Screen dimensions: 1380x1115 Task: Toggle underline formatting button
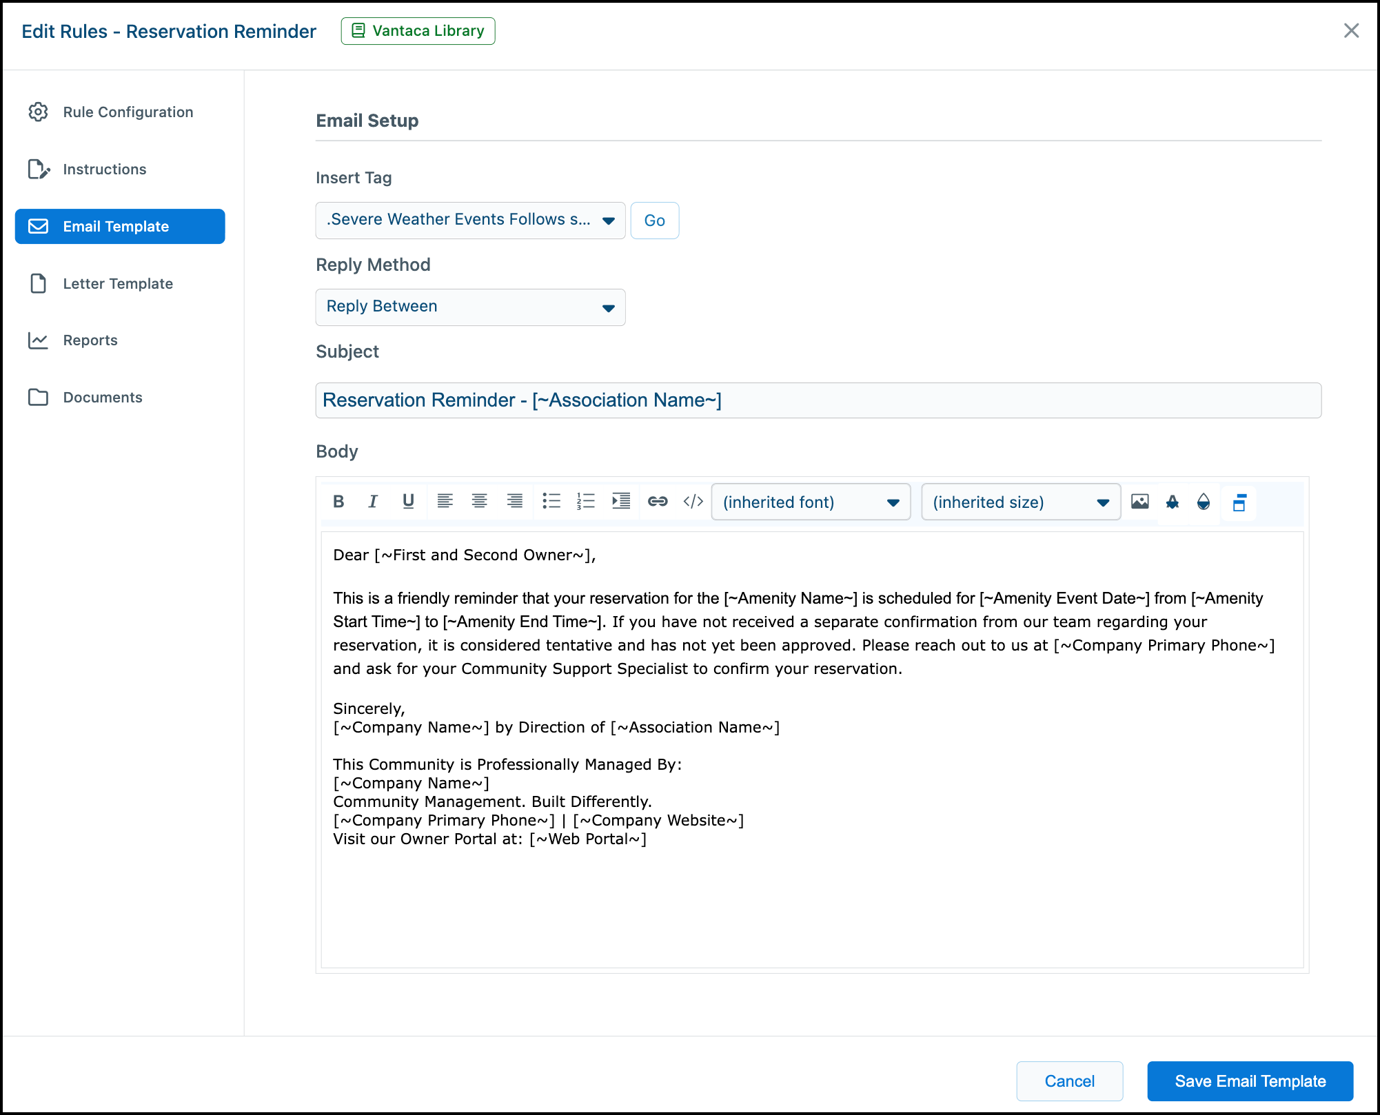[x=408, y=502]
